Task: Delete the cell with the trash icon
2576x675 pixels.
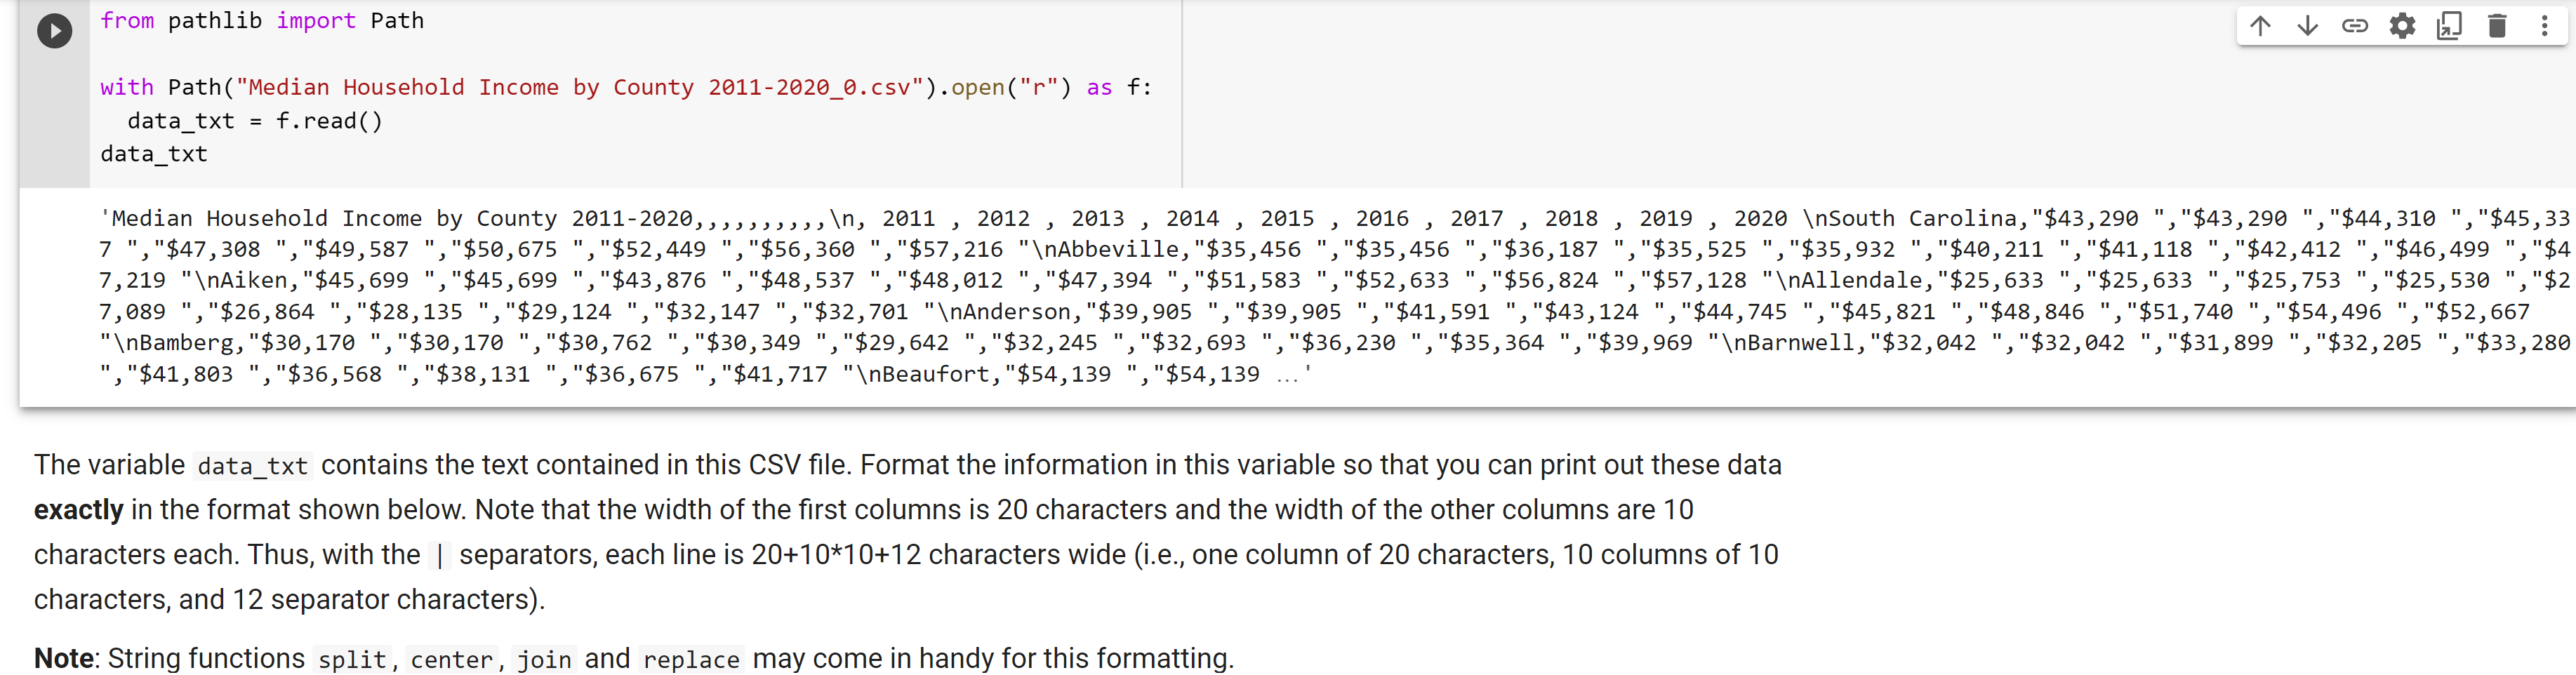Action: point(2497,27)
